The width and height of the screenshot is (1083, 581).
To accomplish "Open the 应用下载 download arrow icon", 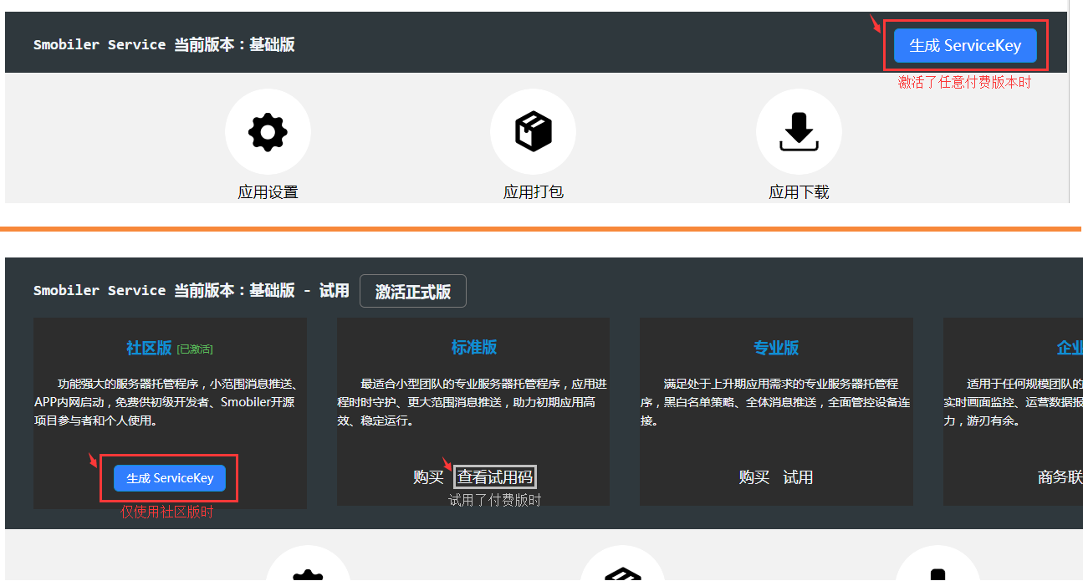I will click(x=799, y=132).
